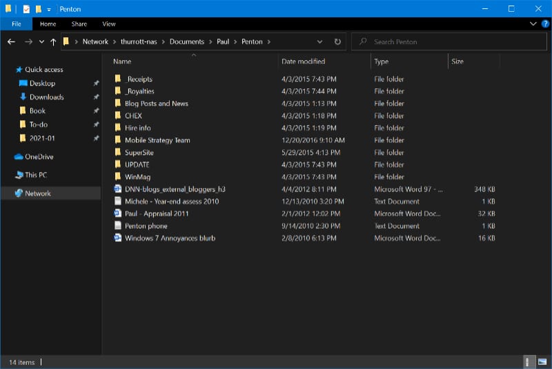552x369 pixels.
Task: Switch to details view in status bar
Action: coord(529,361)
